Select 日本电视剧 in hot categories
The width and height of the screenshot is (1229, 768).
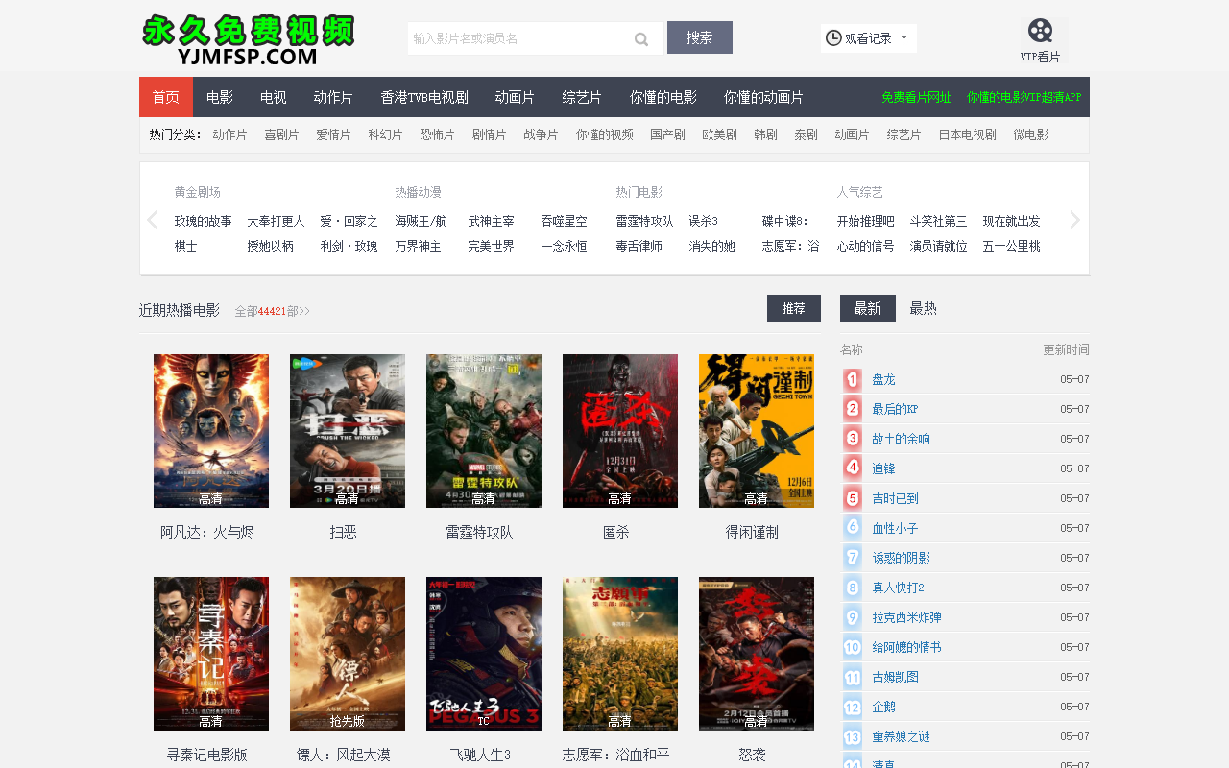[x=968, y=134]
